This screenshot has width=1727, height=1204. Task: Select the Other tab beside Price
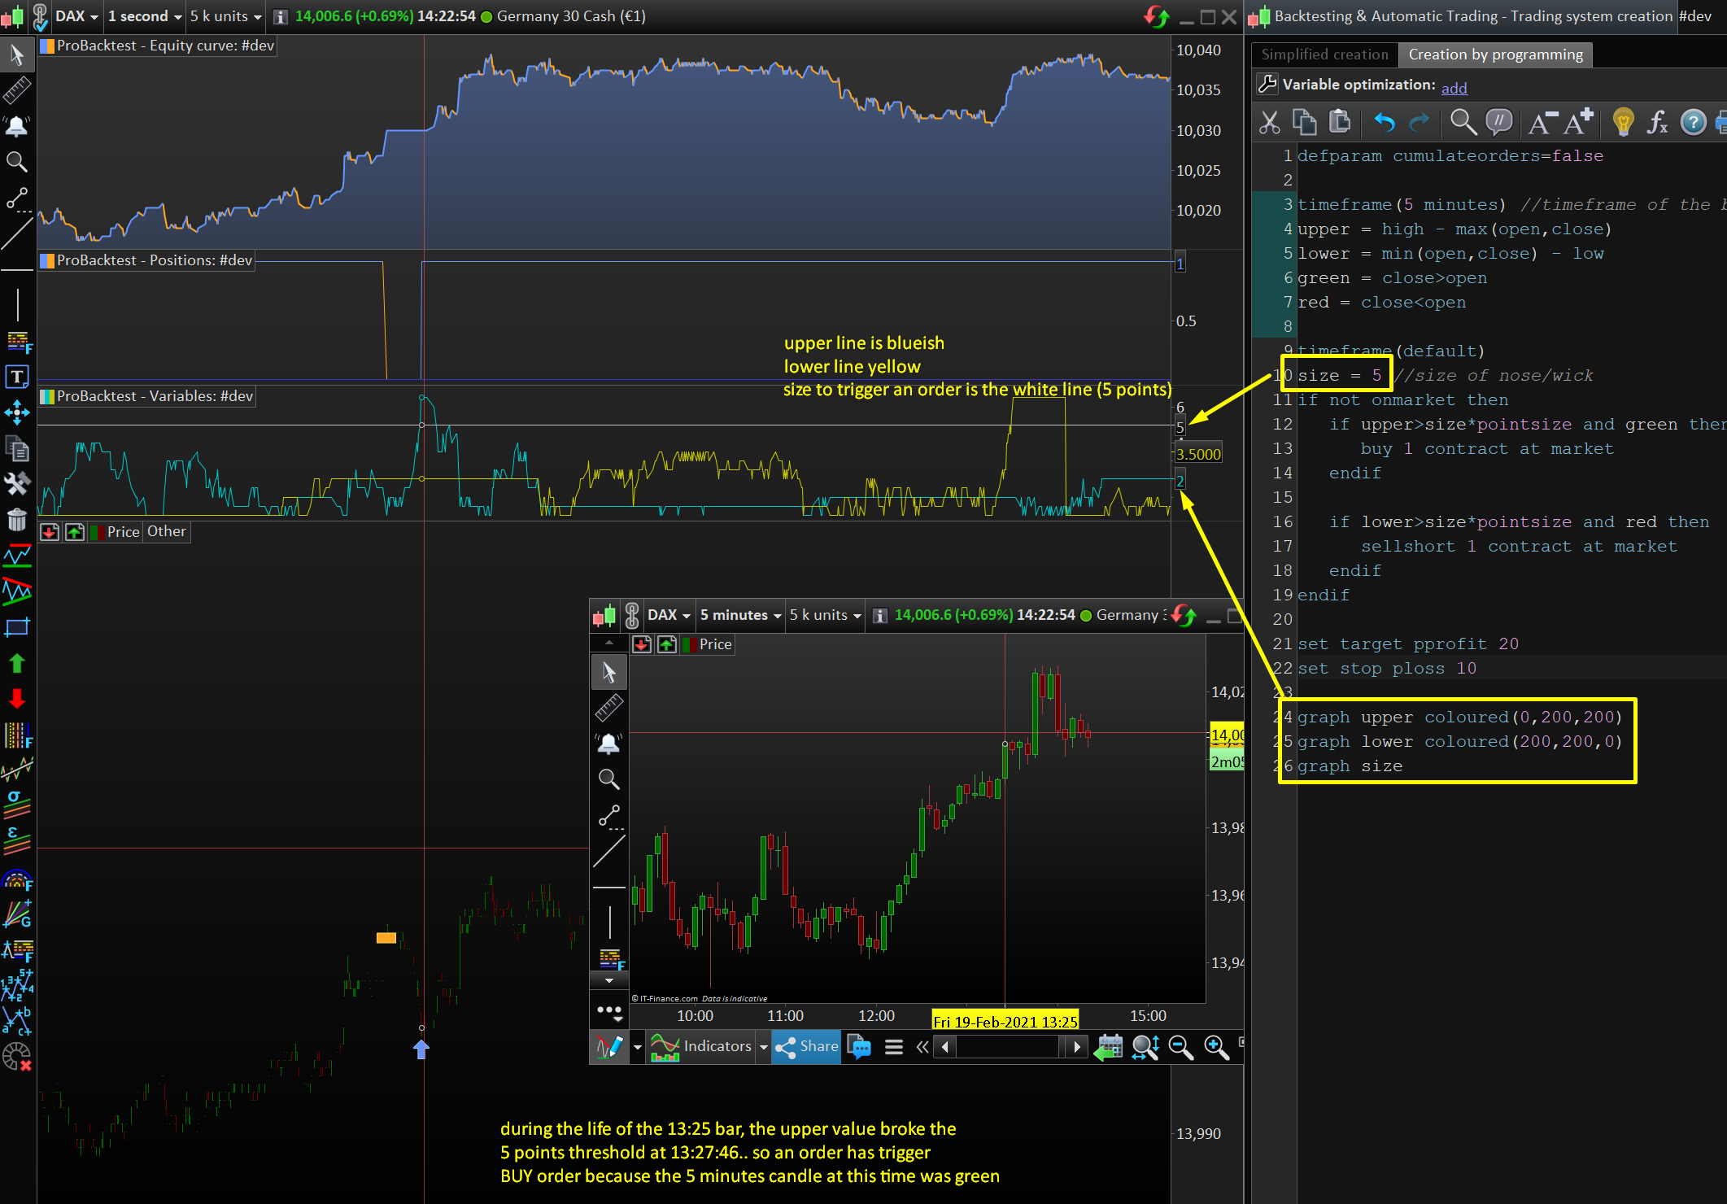click(167, 531)
